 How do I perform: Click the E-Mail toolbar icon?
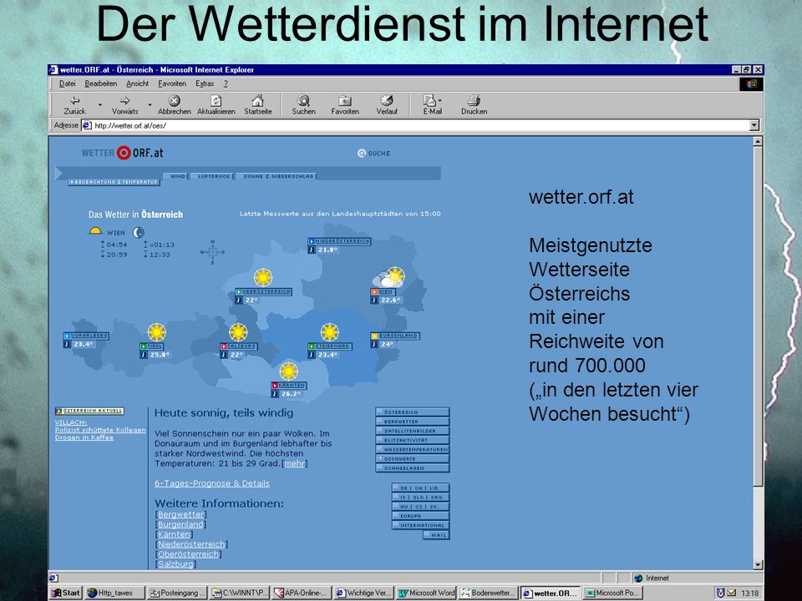[430, 105]
